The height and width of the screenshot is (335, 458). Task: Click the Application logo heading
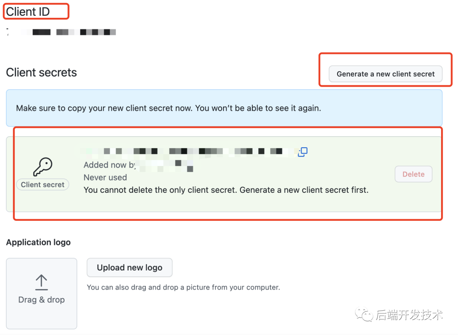[38, 242]
